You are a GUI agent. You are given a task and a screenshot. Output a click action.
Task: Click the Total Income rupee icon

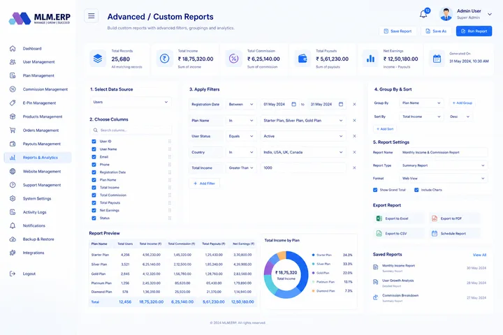pyautogui.click(x=165, y=59)
